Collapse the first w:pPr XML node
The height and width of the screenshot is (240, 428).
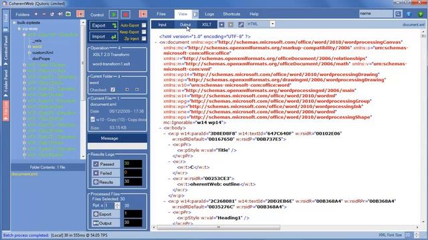tap(169, 145)
